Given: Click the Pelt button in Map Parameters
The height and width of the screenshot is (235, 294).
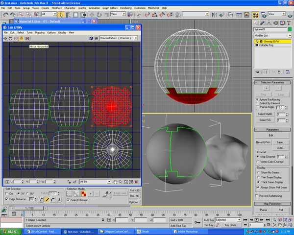Looking at the screenshot, I should pos(281,210).
